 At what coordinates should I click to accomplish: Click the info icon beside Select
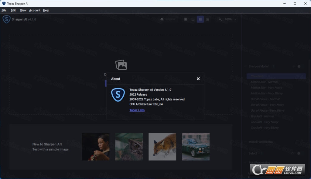261,153
